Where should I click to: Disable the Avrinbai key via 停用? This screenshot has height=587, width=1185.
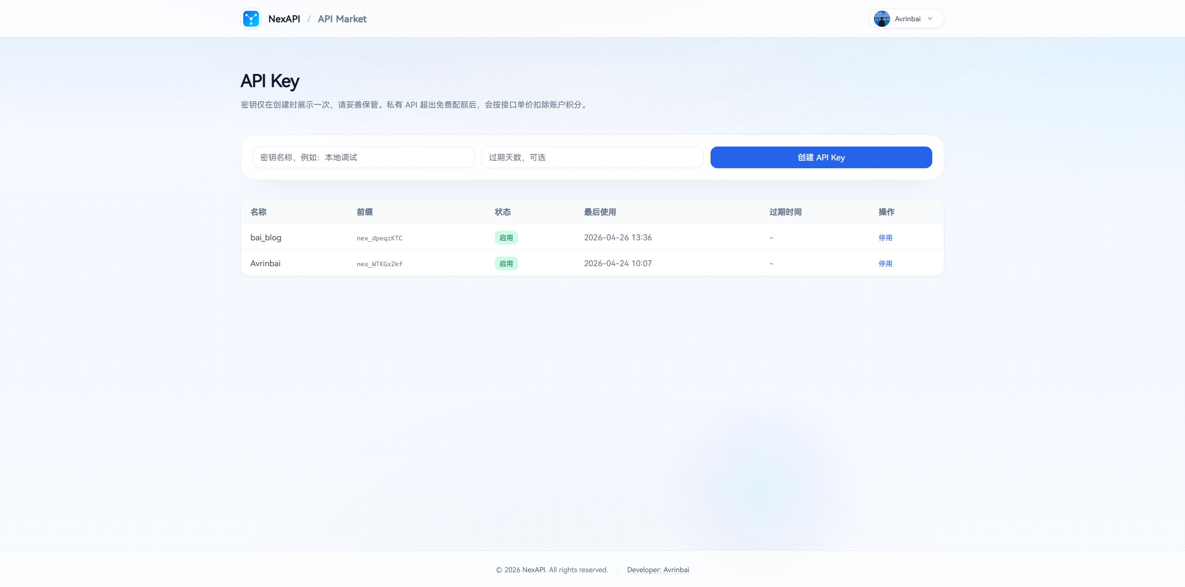click(885, 263)
